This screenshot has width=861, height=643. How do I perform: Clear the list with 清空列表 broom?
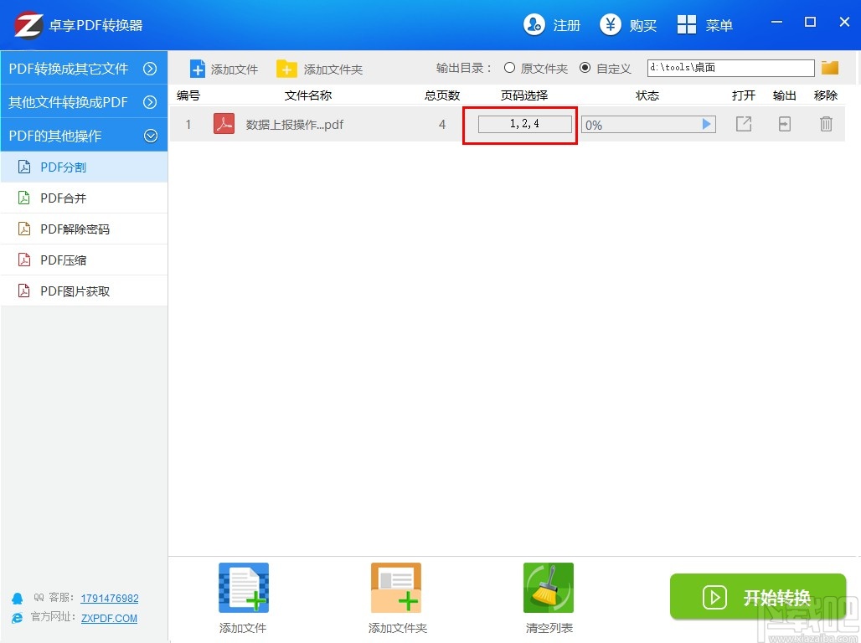548,588
